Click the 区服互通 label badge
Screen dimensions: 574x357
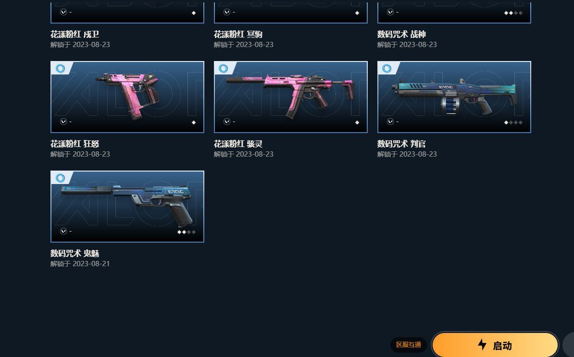click(x=409, y=345)
